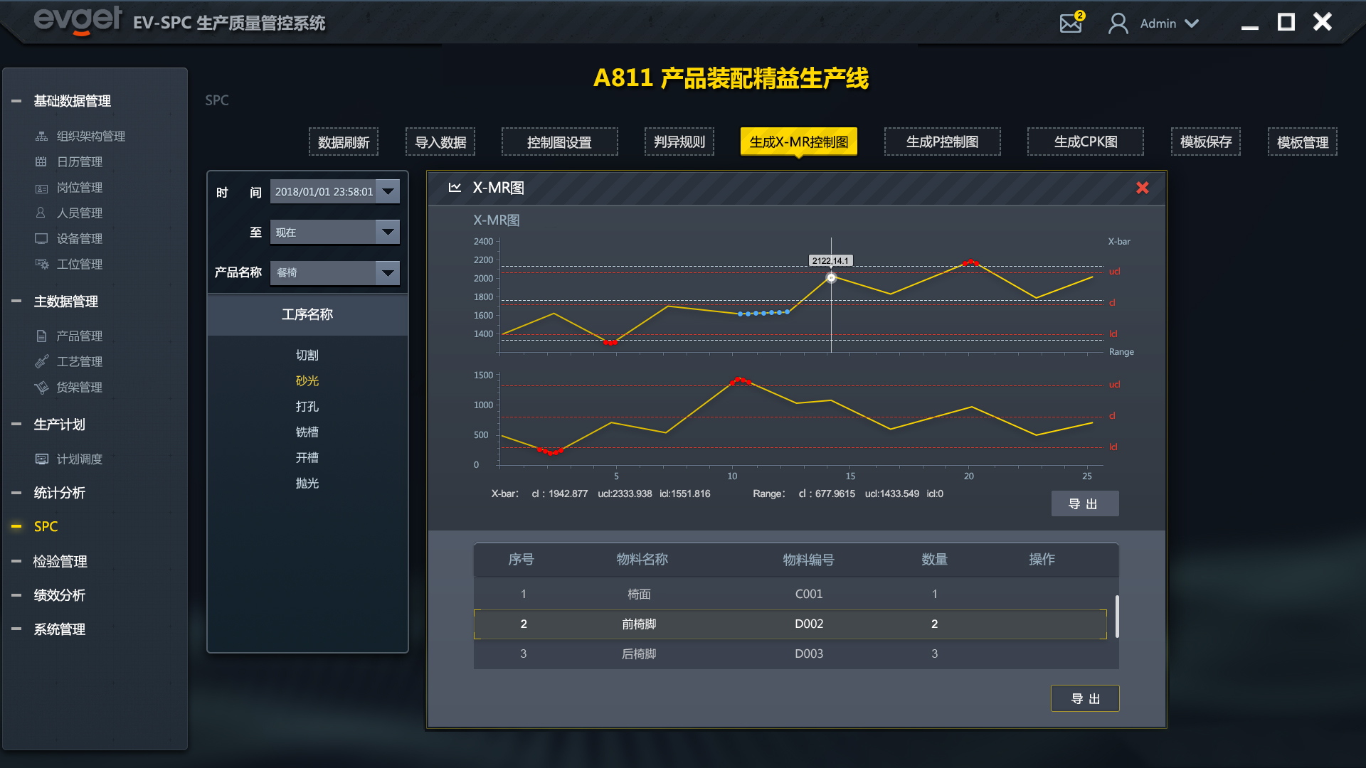Open the mail notifications icon

click(x=1070, y=23)
